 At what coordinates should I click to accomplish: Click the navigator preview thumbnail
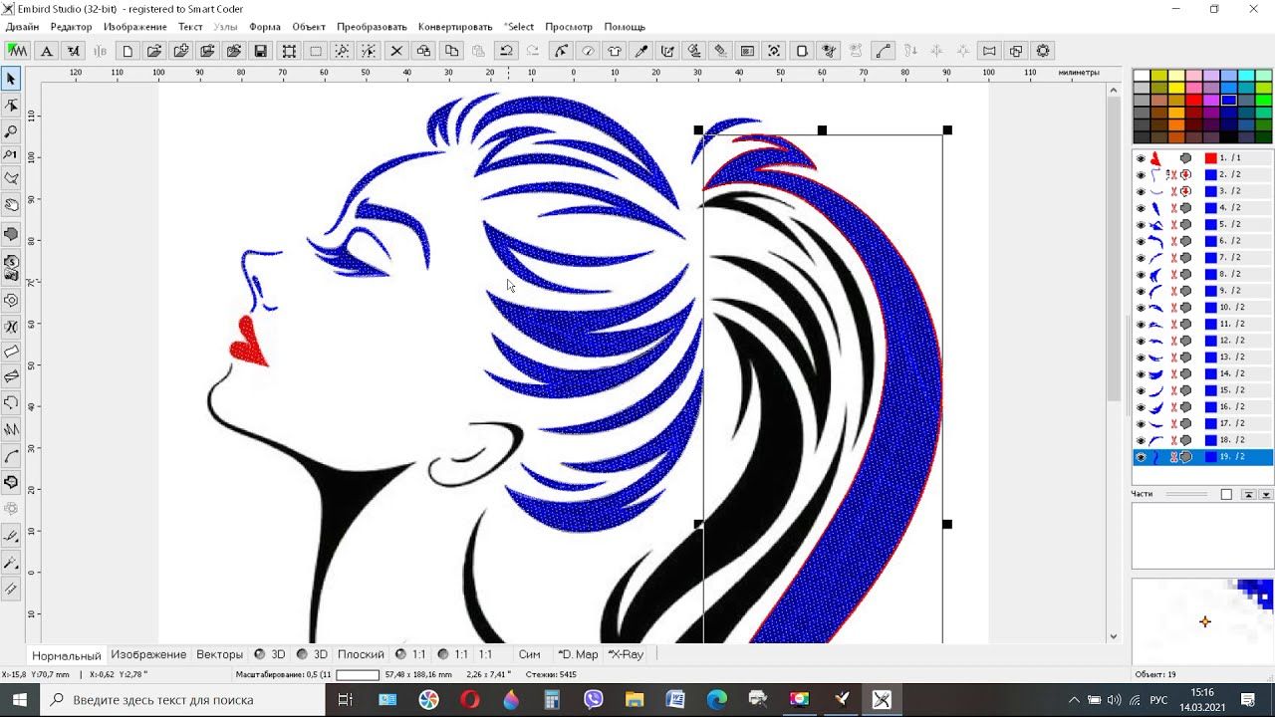1202,621
